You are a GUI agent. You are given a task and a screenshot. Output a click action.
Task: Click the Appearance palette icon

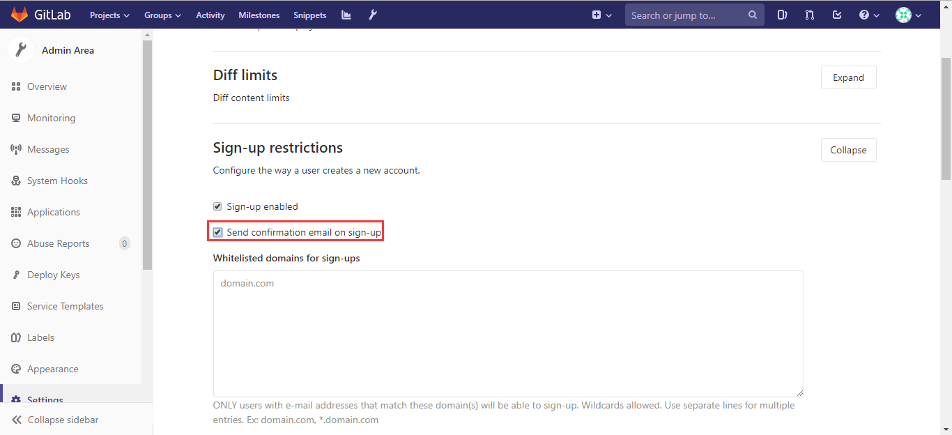point(16,369)
